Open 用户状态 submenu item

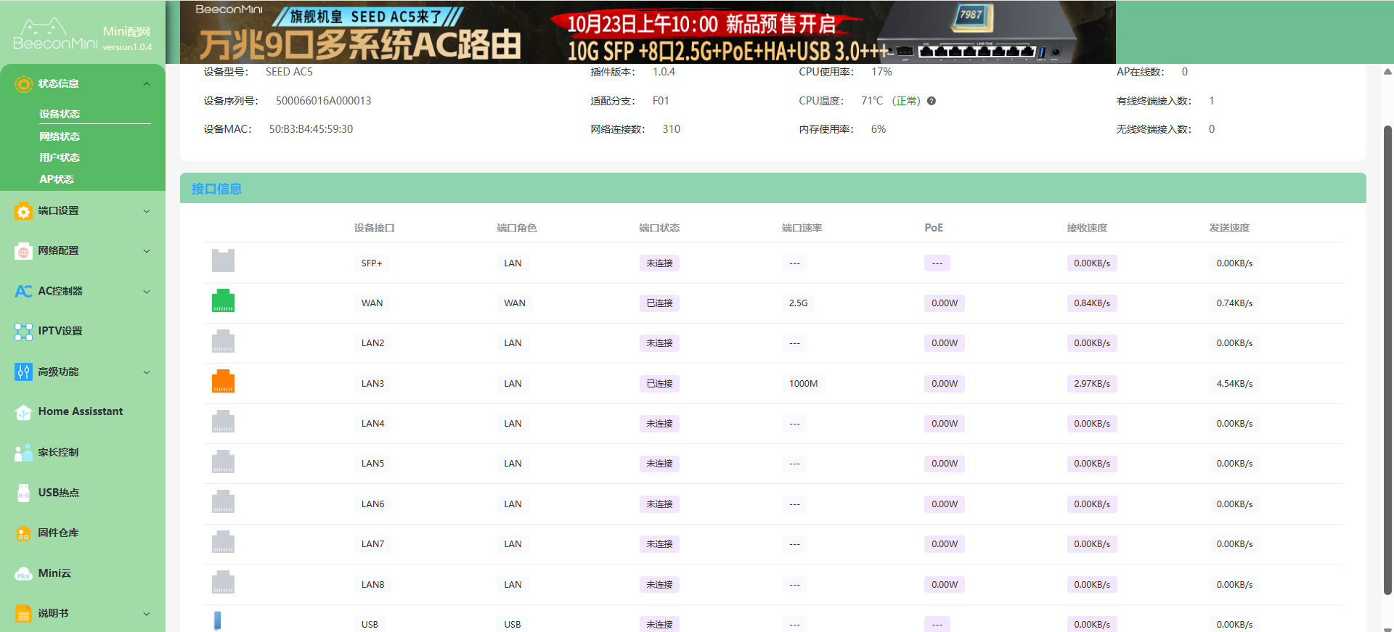pyautogui.click(x=60, y=157)
